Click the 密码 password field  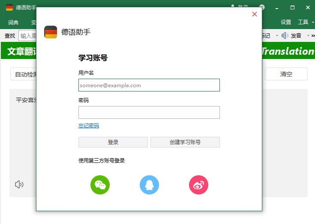point(149,112)
